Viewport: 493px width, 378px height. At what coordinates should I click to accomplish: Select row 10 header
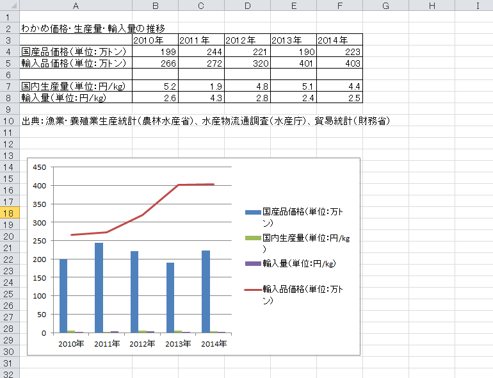click(9, 120)
